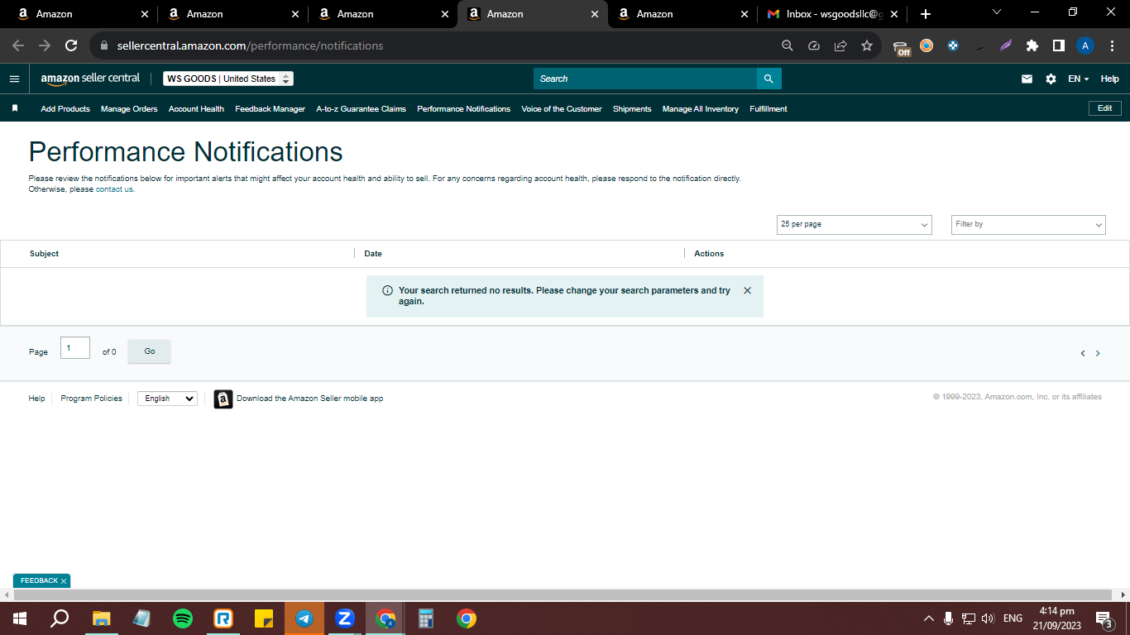Click the Amazon Seller app icon
Screen dimensions: 1130x635
coord(223,399)
